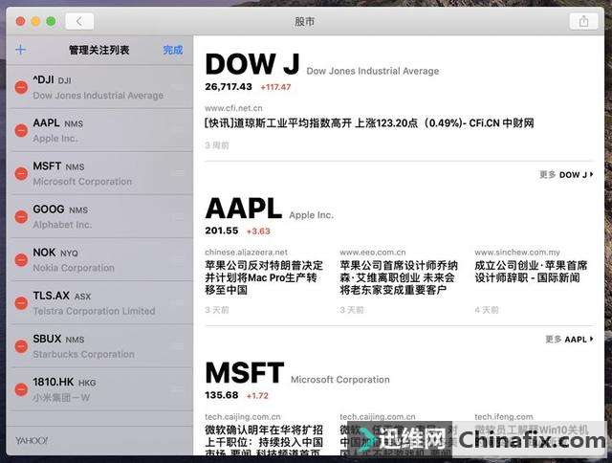Click the AAPL heading in main pane

(244, 209)
